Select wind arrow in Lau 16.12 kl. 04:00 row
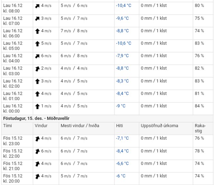Viewport: 214px width, 185px height. pyautogui.click(x=37, y=56)
